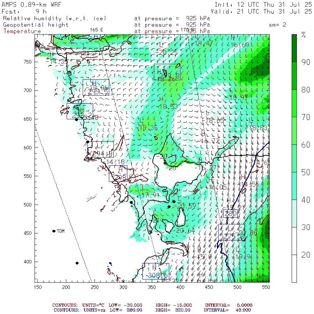Image resolution: width=314 pixels, height=314 pixels.
Task: Click the temperature value '-16.69'
Action: (238, 45)
